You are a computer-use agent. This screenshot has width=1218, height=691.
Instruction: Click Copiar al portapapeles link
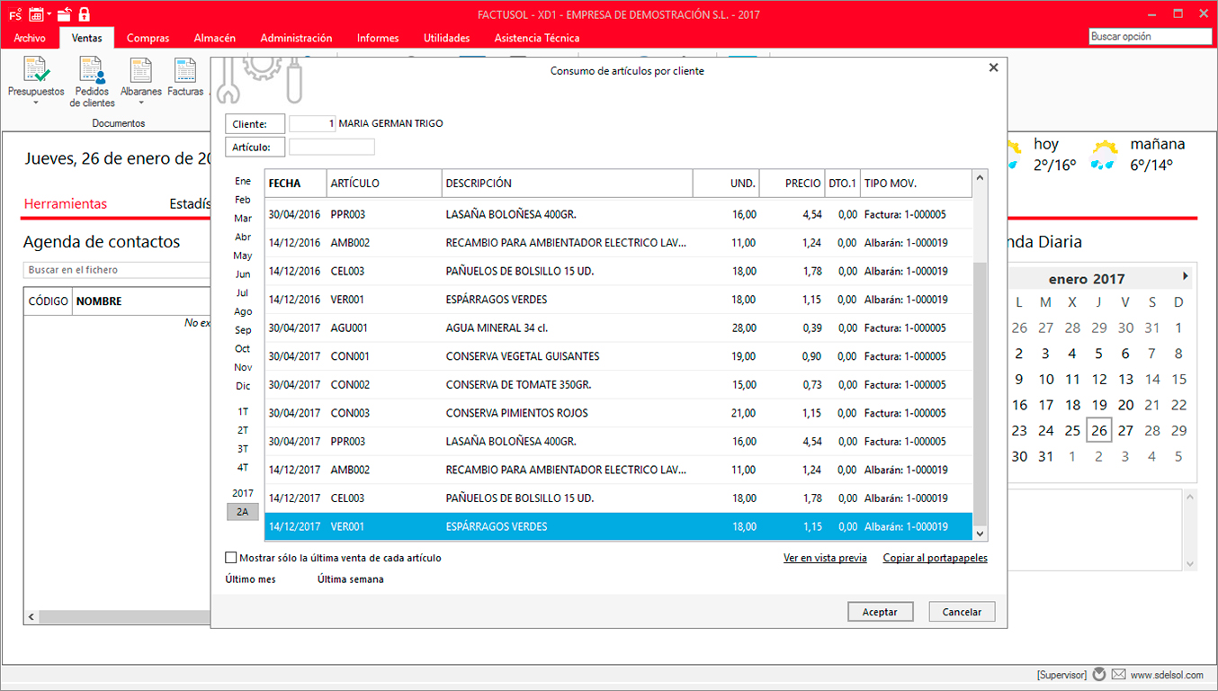[x=936, y=558]
